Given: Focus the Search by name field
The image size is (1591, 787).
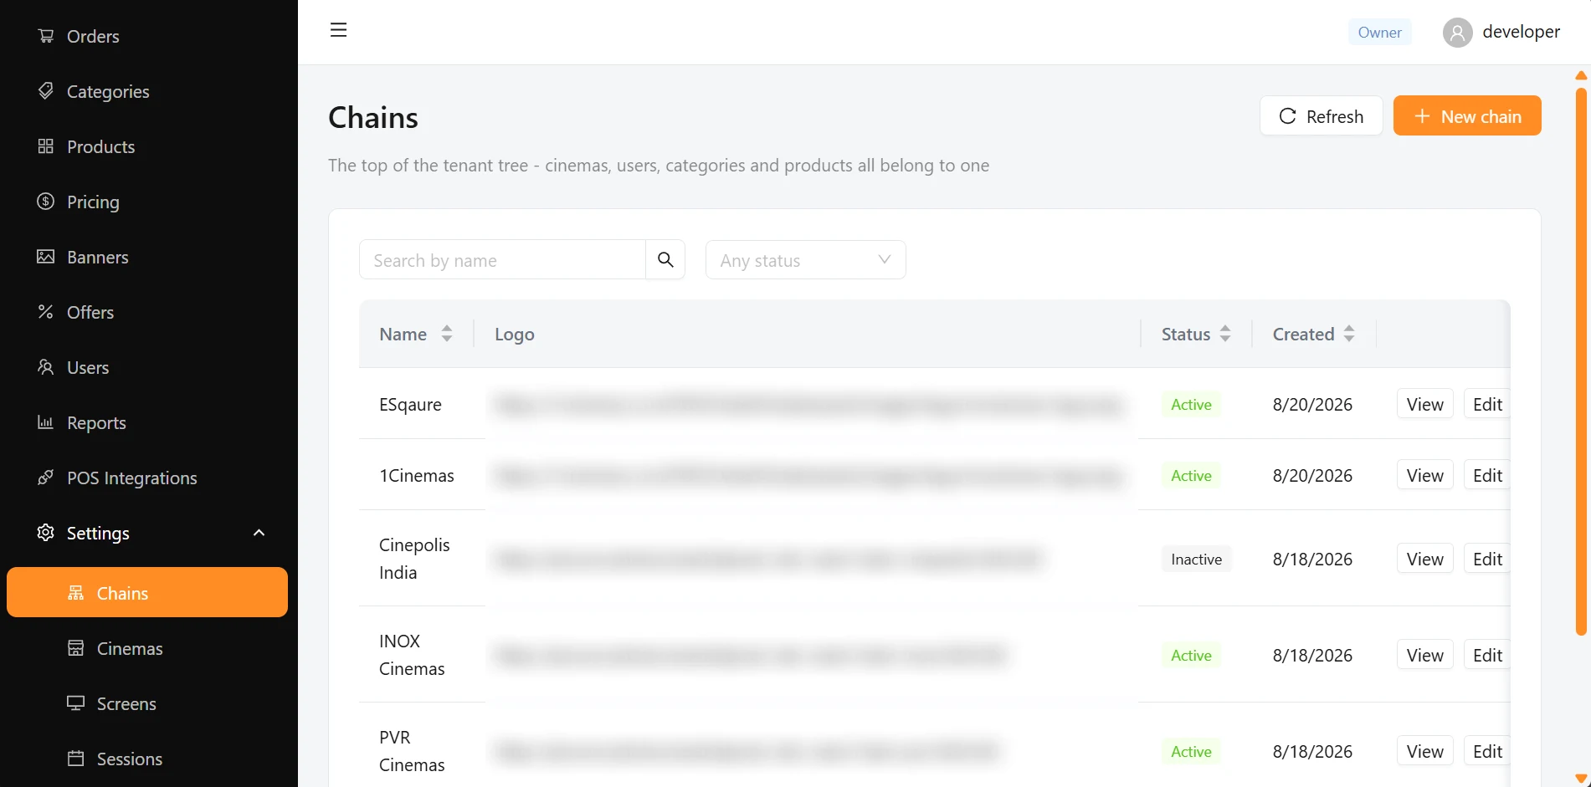Looking at the screenshot, I should [x=502, y=259].
